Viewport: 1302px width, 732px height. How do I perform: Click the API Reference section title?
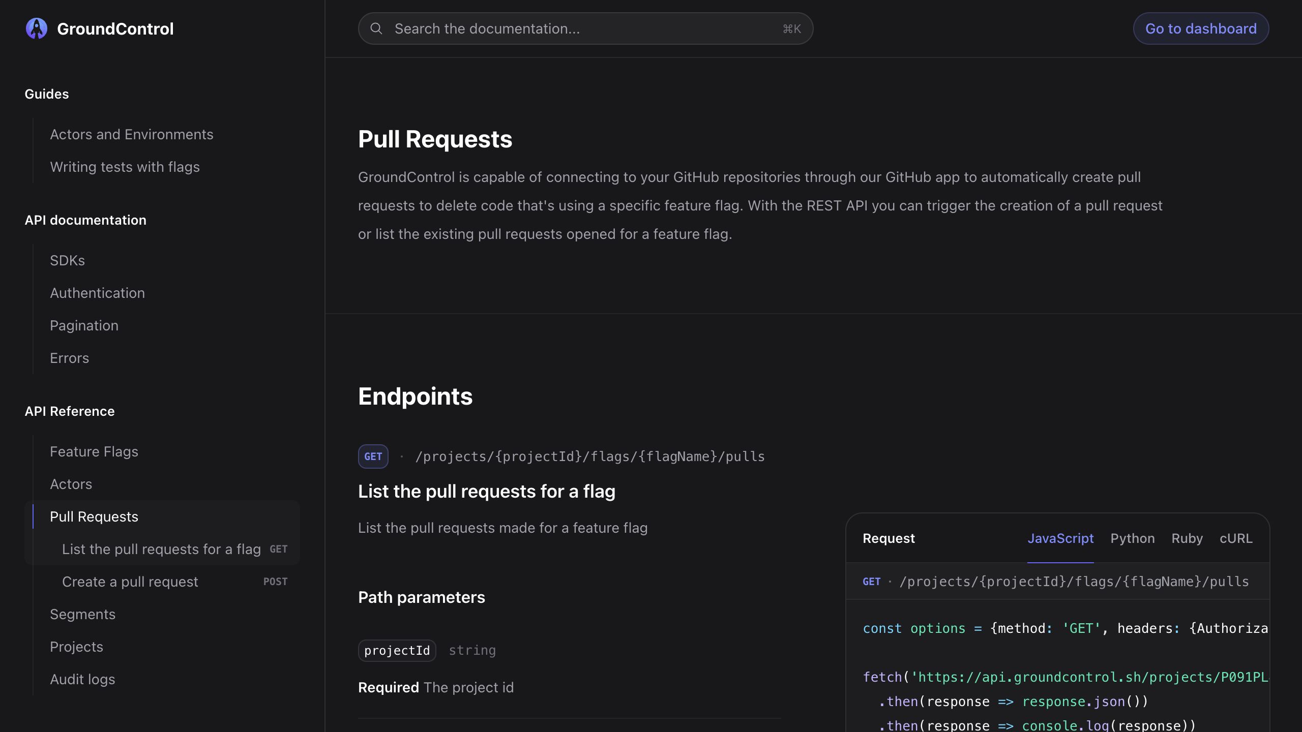tap(70, 411)
